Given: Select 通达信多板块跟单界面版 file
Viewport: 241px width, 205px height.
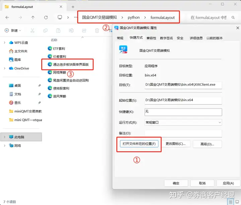Looking at the screenshot, I should click(x=68, y=64).
